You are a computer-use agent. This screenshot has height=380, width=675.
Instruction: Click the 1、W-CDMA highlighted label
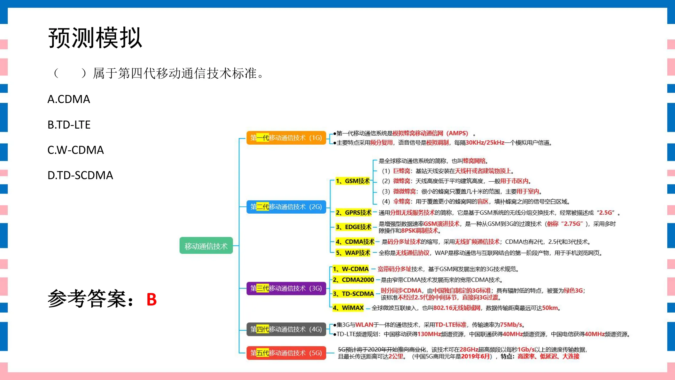point(351,269)
